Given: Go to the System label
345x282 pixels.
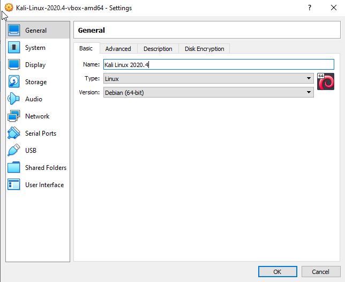Looking at the screenshot, I should click(x=35, y=48).
